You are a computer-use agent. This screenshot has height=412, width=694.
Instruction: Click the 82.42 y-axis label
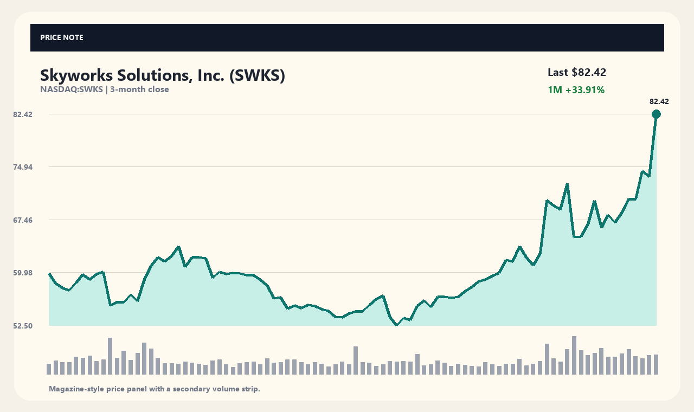pyautogui.click(x=23, y=114)
